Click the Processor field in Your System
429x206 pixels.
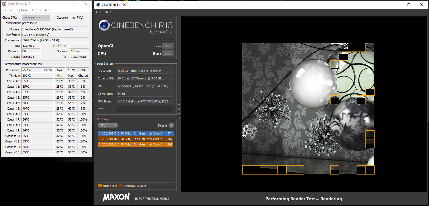145,71
